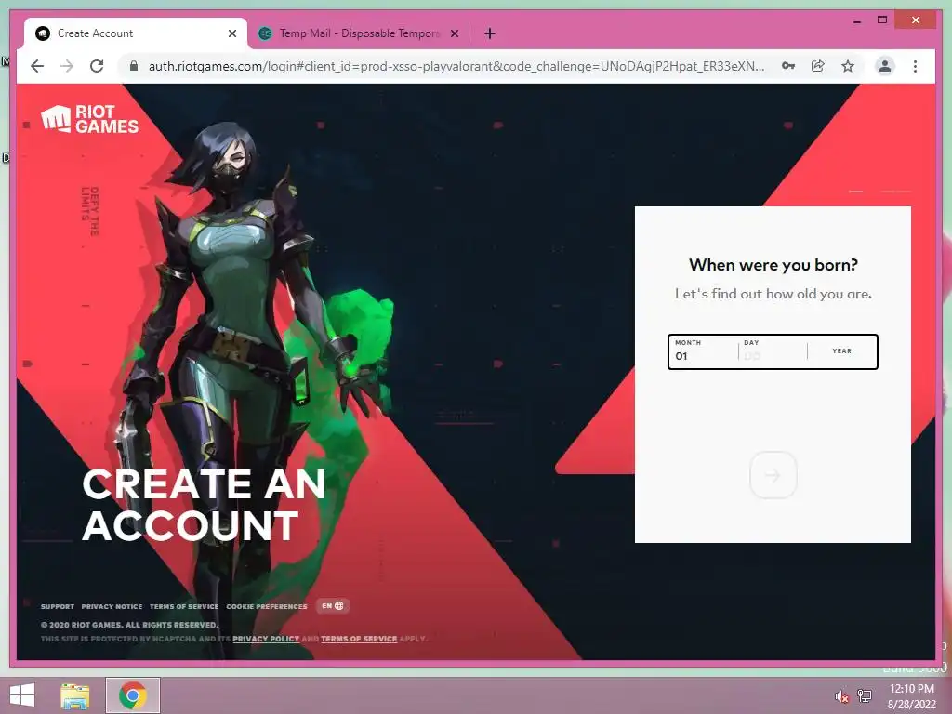Open File Explorer from the taskbar
Screen dimensions: 952x714
(75, 695)
